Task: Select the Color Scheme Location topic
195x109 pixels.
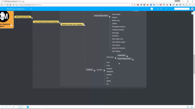Action: [119, 42]
